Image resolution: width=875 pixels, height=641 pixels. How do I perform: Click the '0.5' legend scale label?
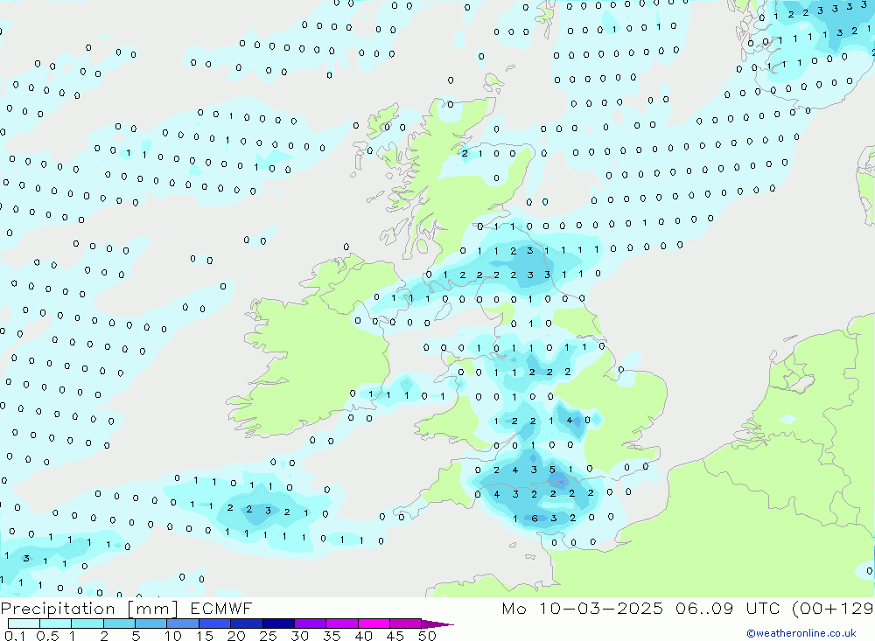pos(47,636)
